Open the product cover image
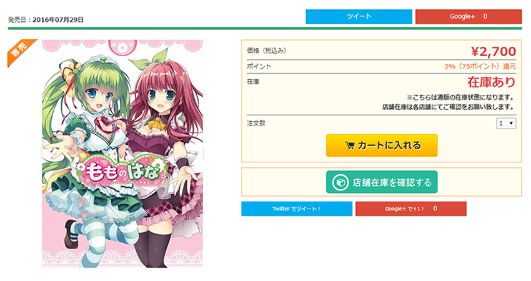The height and width of the screenshot is (281, 531). [x=122, y=154]
